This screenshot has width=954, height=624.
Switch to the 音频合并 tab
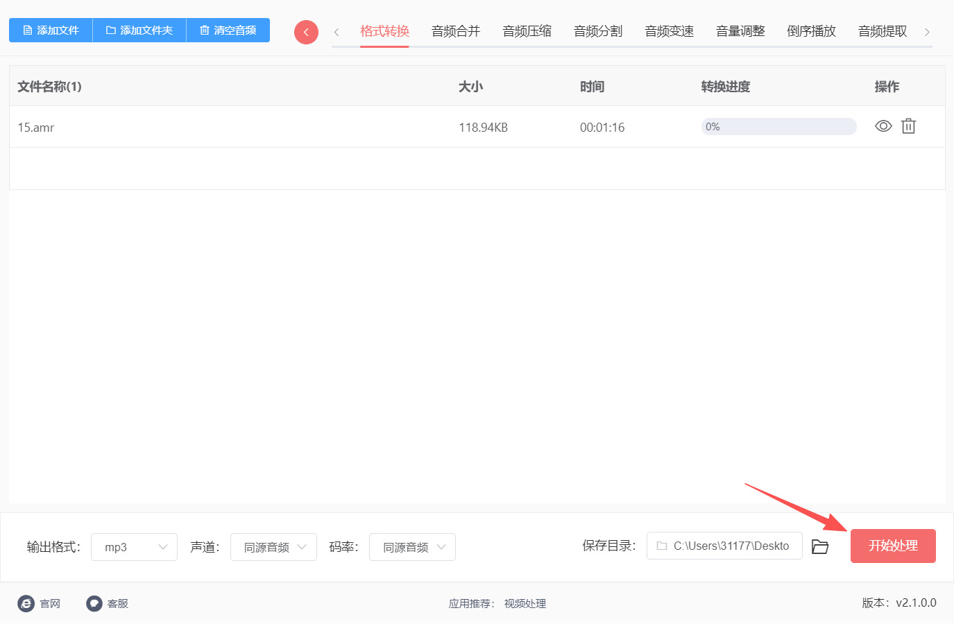coord(456,31)
